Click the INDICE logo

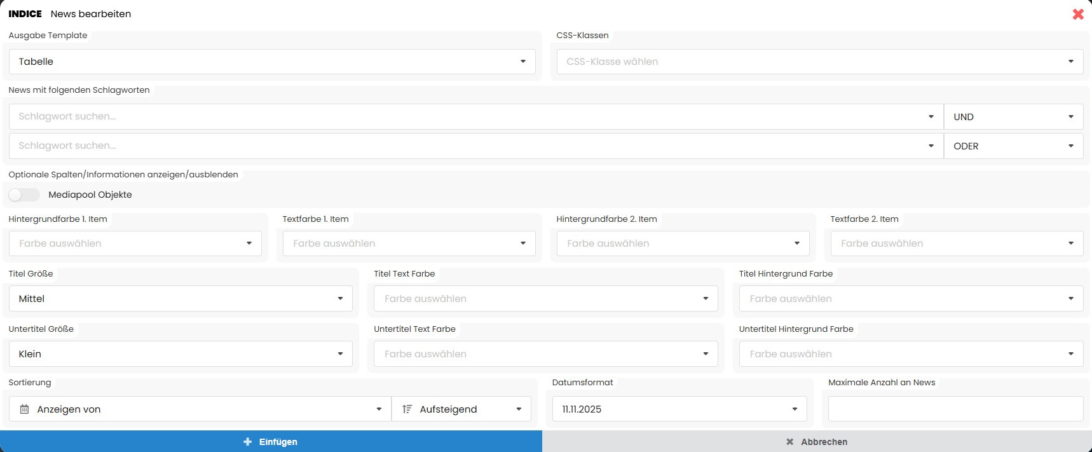tap(25, 14)
